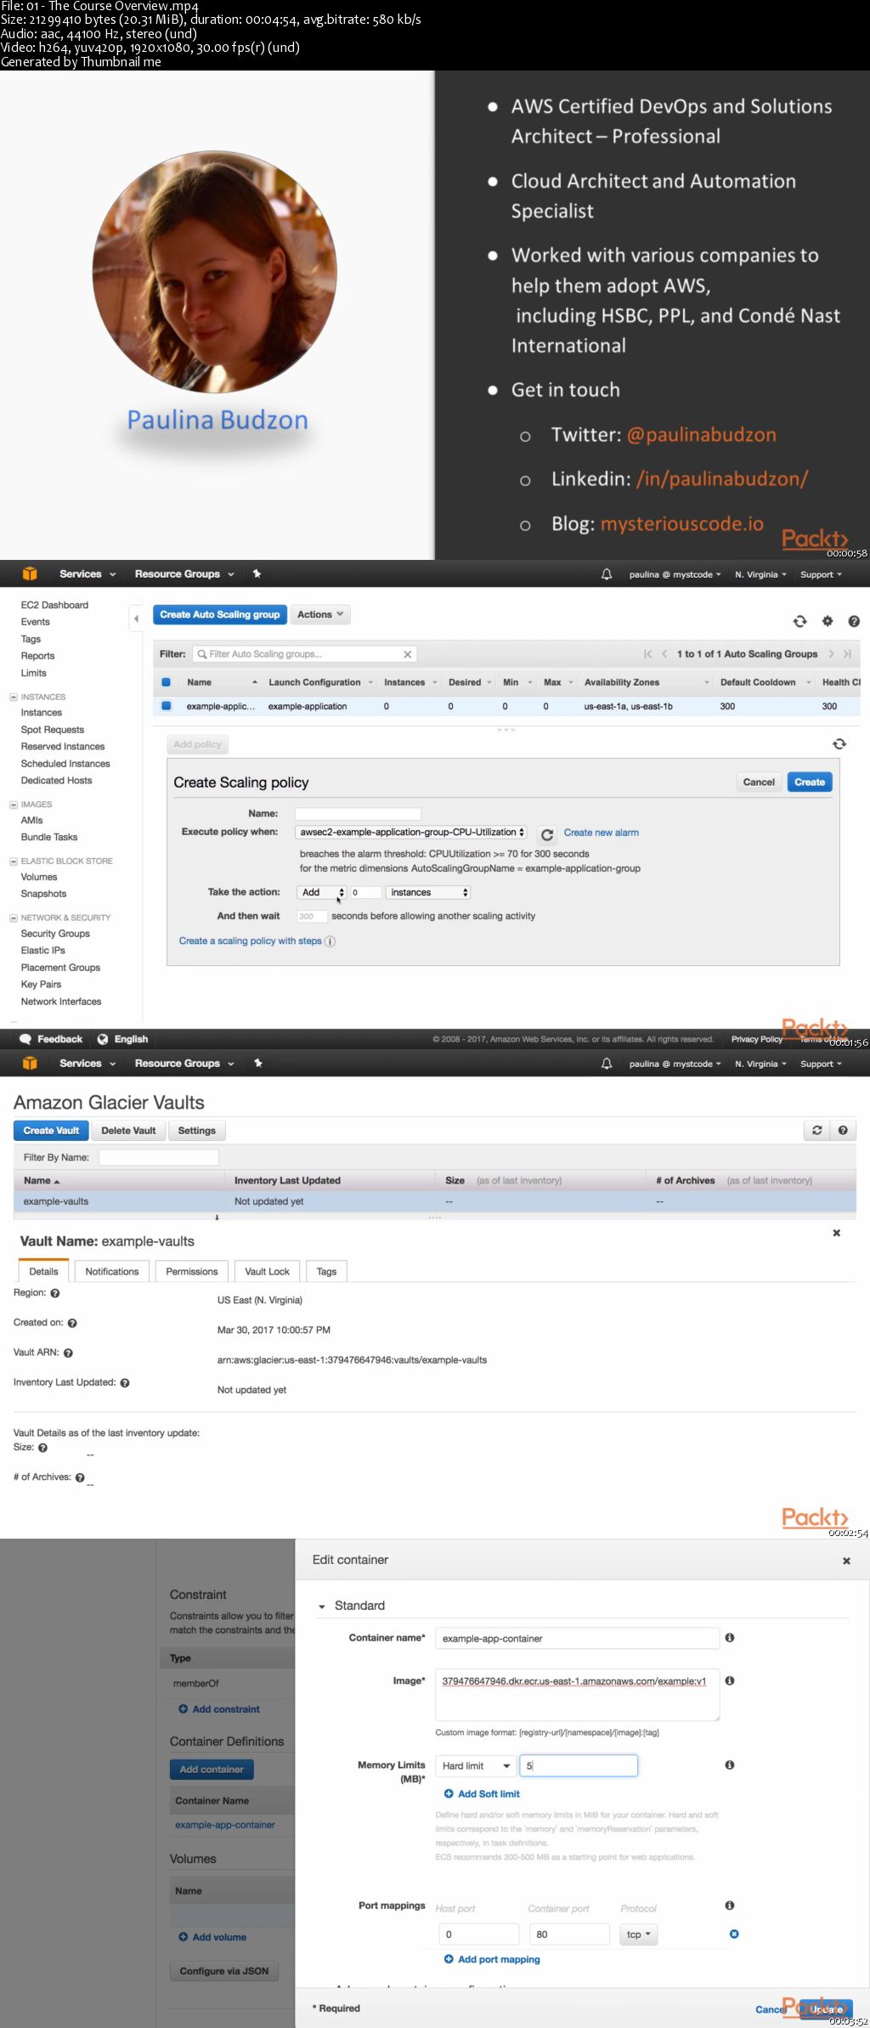
Task: Toggle the example-application row checkbox
Action: click(x=167, y=706)
